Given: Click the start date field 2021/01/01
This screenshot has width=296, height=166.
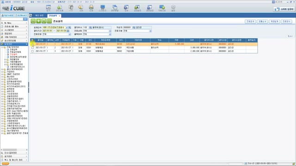Looking at the screenshot, I should [x=47, y=31].
